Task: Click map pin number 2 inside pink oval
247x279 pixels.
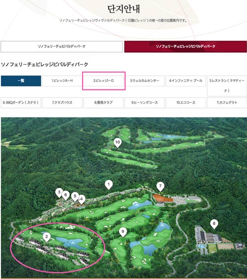Action: click(46, 237)
